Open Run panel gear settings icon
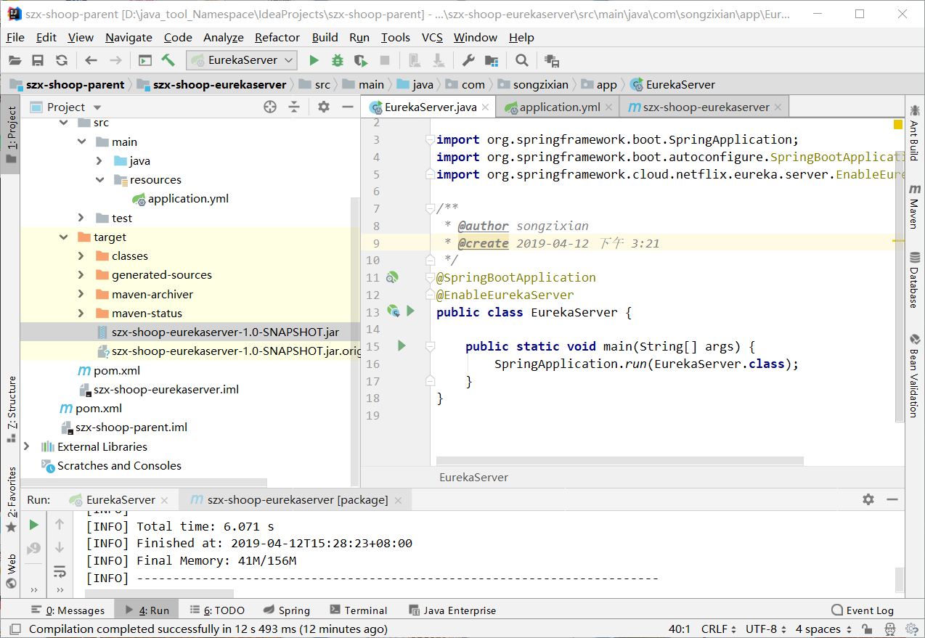This screenshot has width=925, height=638. (868, 499)
